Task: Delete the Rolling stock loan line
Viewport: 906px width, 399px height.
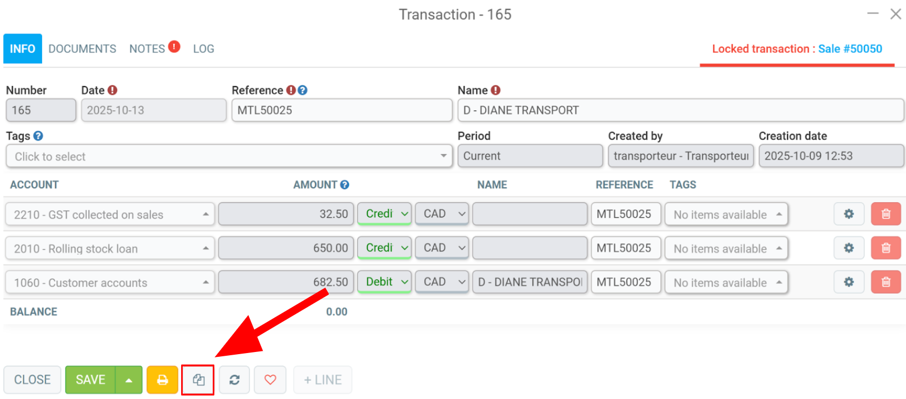Action: [x=886, y=248]
